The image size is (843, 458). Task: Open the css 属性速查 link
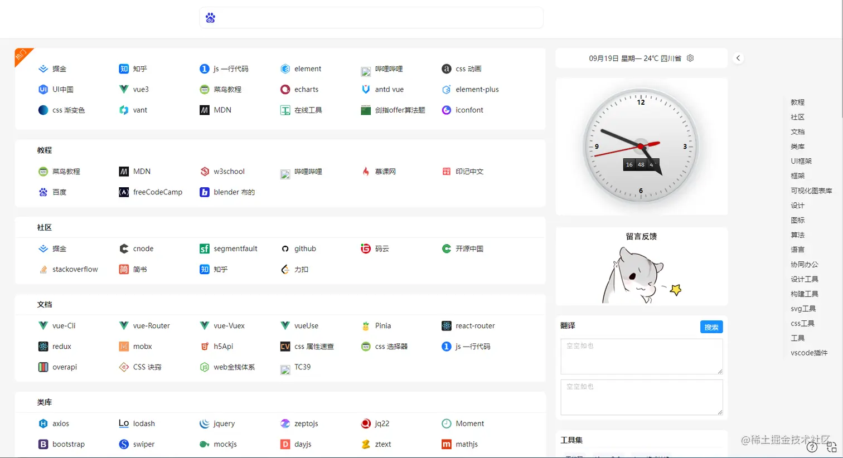coord(314,346)
